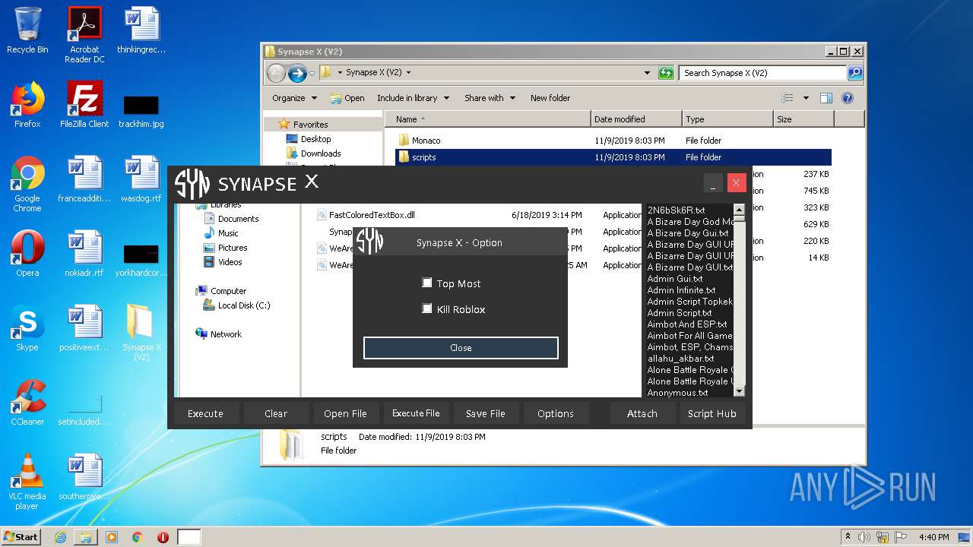Open Synapse X (V2) desktop folder

click(x=141, y=332)
